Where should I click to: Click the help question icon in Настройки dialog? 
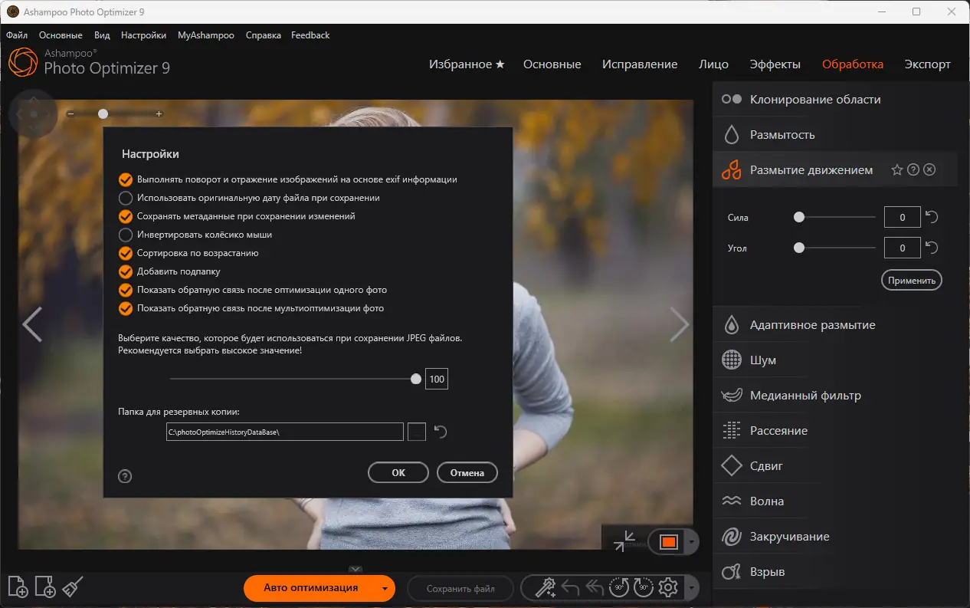pos(126,476)
